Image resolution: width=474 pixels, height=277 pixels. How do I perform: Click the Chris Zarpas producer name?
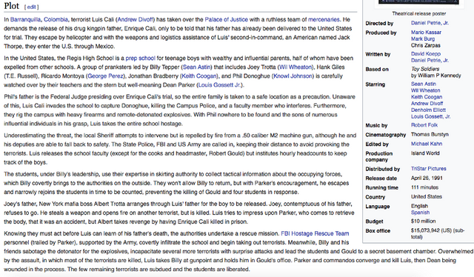tap(425, 45)
